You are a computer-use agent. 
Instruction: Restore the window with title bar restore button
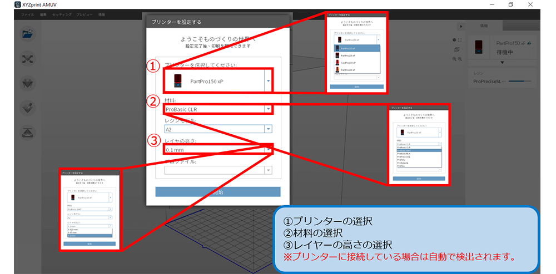pos(510,5)
